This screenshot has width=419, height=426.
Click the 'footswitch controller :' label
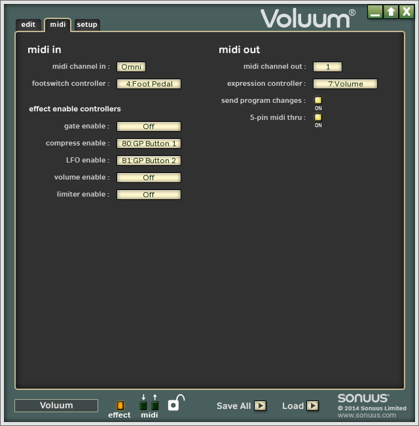(x=71, y=83)
